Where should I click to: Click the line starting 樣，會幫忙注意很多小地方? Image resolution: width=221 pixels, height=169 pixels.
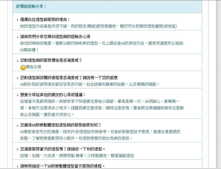click(x=102, y=108)
